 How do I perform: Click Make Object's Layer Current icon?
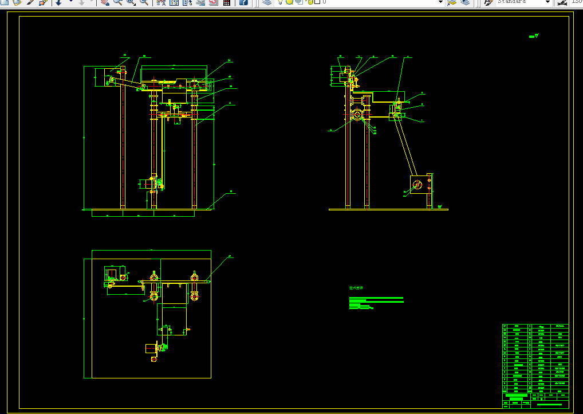(x=452, y=2)
